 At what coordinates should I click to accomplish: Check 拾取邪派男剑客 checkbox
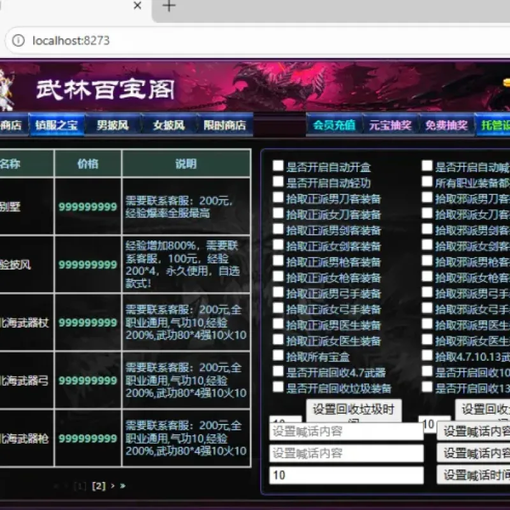(x=427, y=229)
